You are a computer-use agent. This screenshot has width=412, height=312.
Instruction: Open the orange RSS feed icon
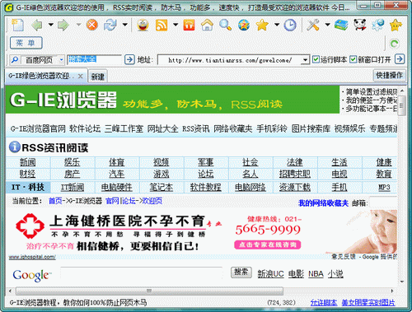coord(162,25)
